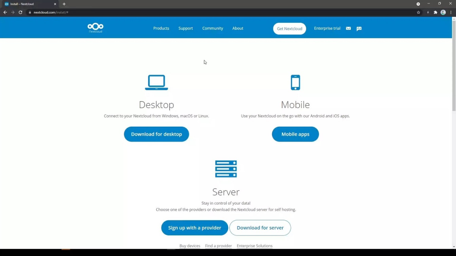This screenshot has width=456, height=256.
Task: Click the Nextcloud logo in header
Action: tap(95, 28)
